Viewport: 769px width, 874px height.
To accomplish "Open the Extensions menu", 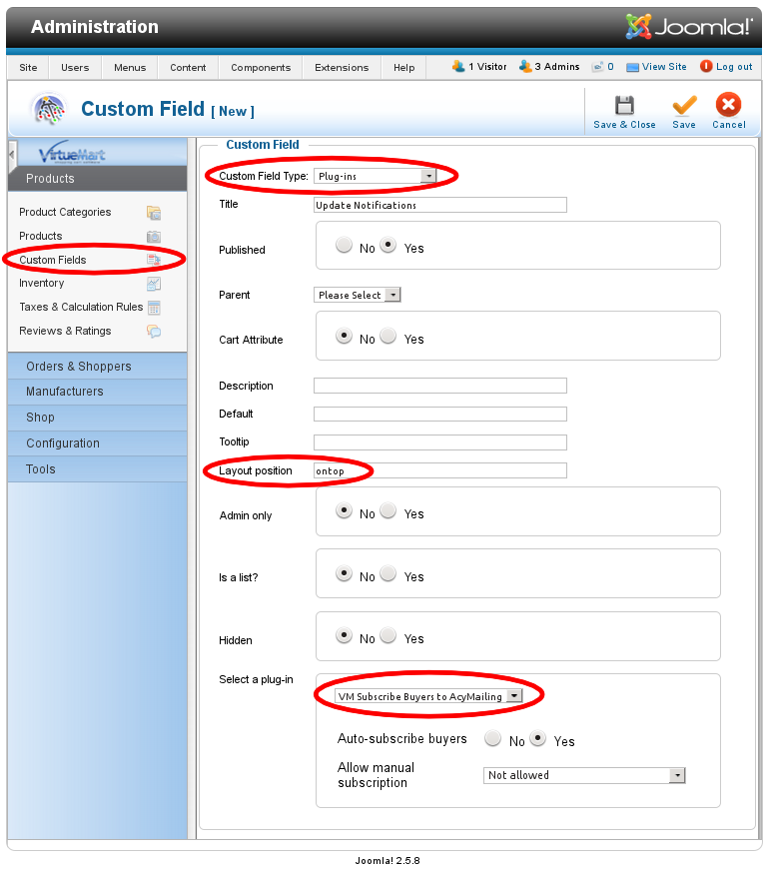I will click(342, 68).
